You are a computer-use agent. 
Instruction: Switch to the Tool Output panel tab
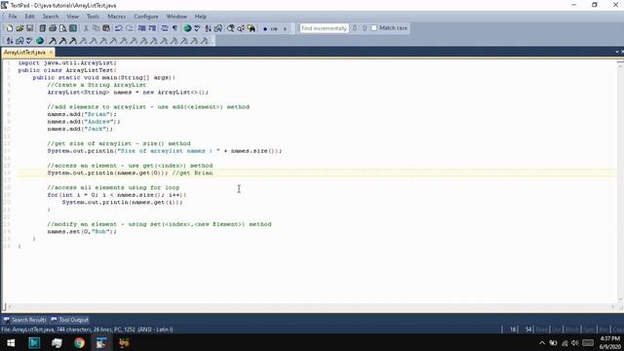point(69,320)
